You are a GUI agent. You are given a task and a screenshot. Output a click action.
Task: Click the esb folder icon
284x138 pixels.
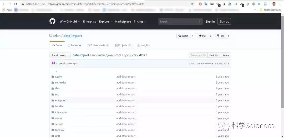53,94
